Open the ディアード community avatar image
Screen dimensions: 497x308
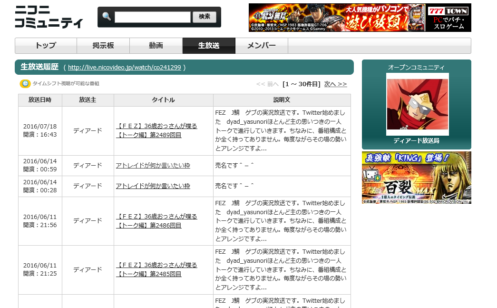point(417,104)
